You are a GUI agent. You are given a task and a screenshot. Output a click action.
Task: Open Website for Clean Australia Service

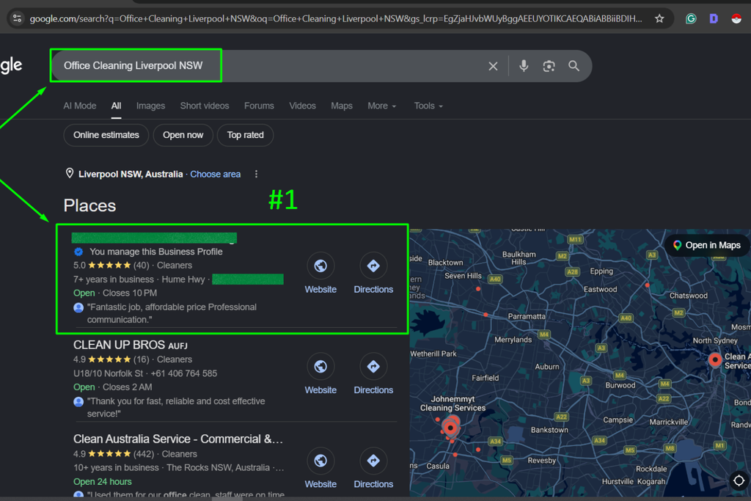320,469
